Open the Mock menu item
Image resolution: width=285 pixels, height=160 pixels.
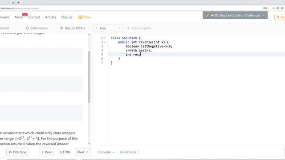click(x=19, y=17)
